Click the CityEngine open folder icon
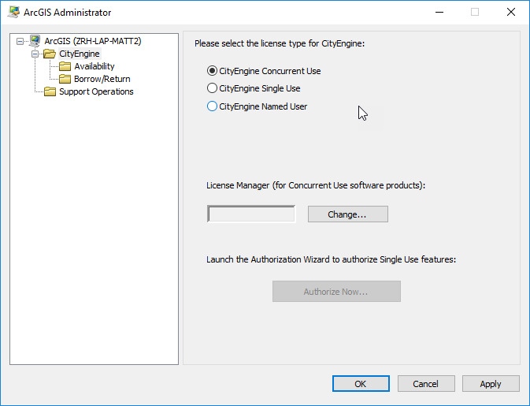This screenshot has width=530, height=406. [x=50, y=54]
